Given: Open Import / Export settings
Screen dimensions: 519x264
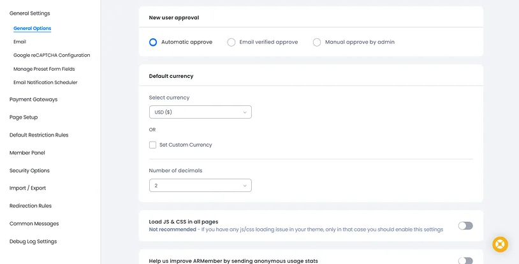Looking at the screenshot, I should 27,188.
